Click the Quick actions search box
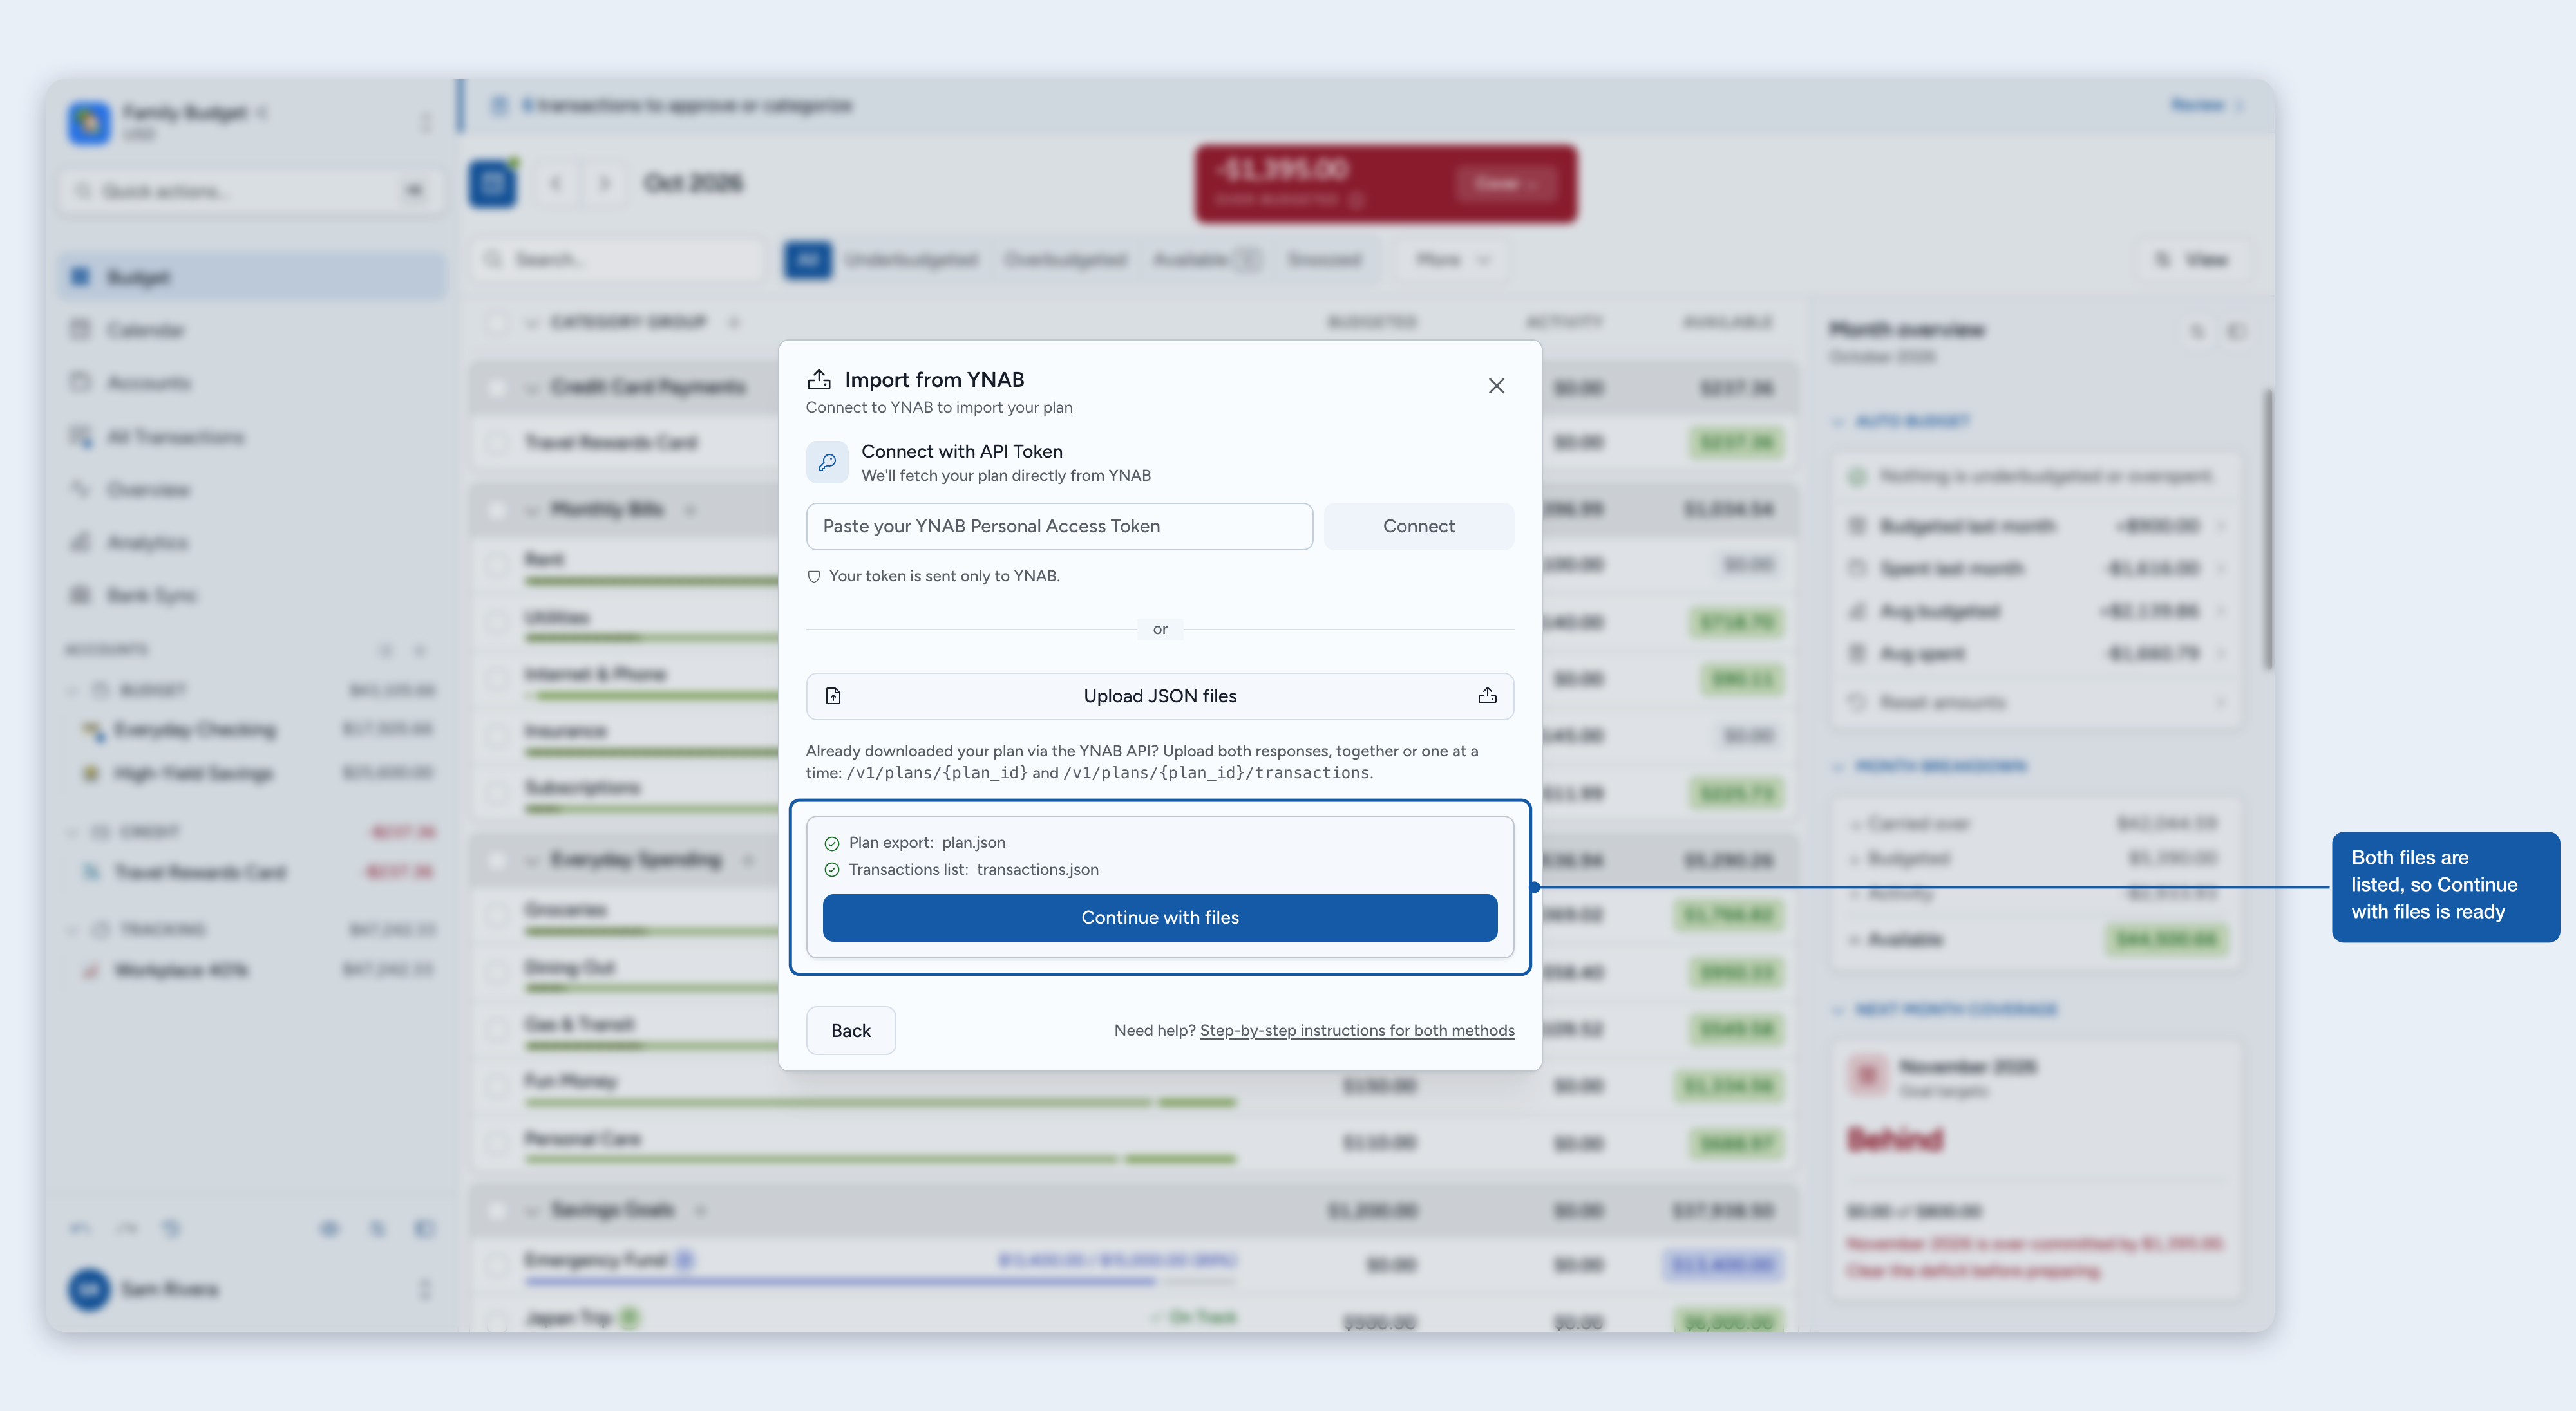This screenshot has width=2576, height=1411. point(252,190)
